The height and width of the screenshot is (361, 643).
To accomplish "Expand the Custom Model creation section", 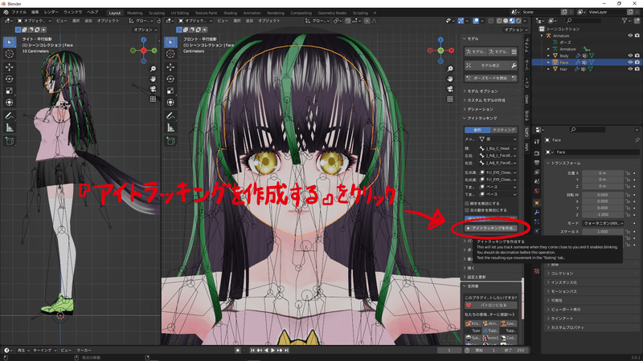I will pyautogui.click(x=486, y=100).
